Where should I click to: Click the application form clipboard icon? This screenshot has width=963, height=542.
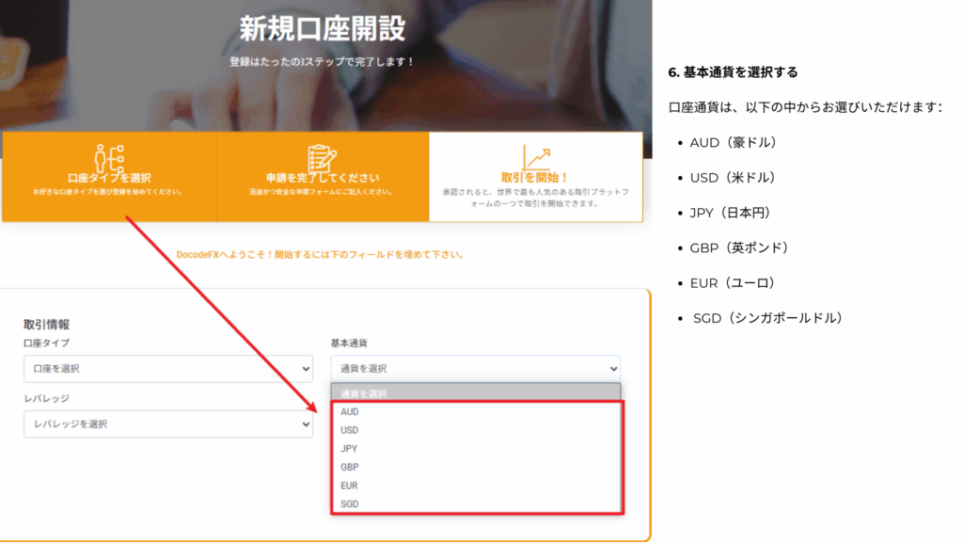coord(322,156)
